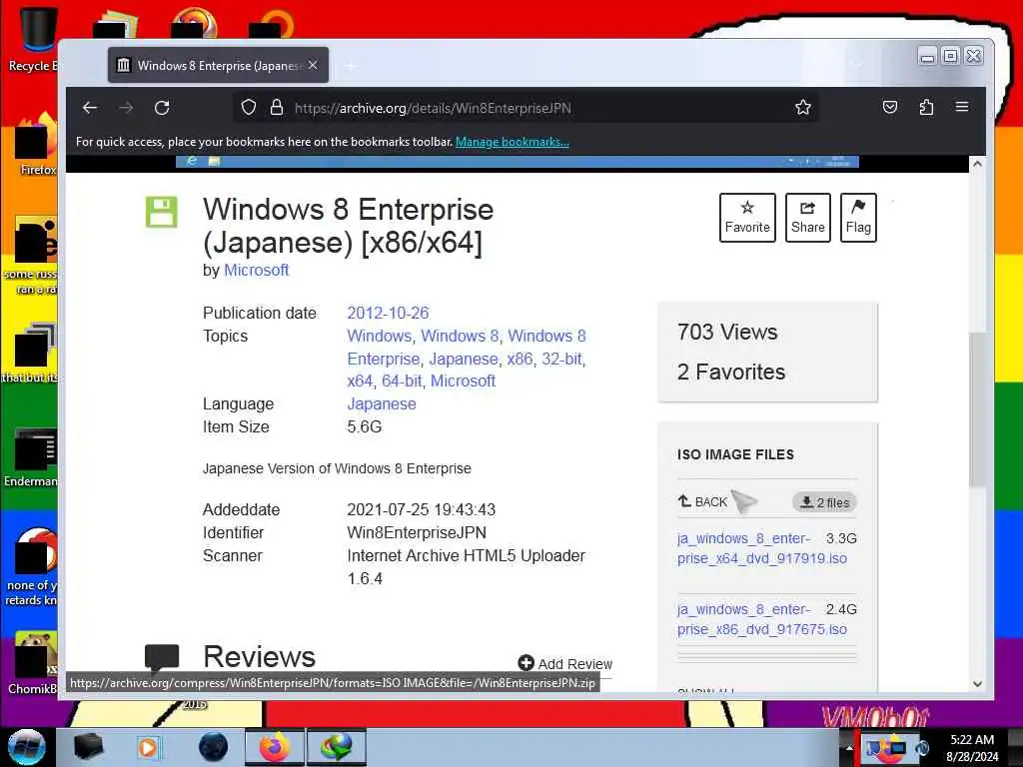Viewport: 1023px width, 767px height.
Task: Select the Windows 8 Enterprise (Japanese) tab
Action: [218, 65]
